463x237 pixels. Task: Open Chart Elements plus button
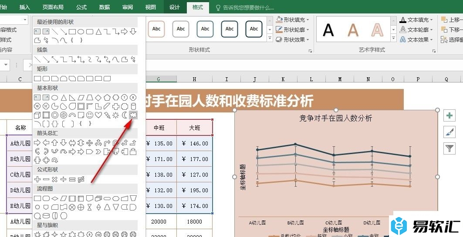click(x=449, y=116)
